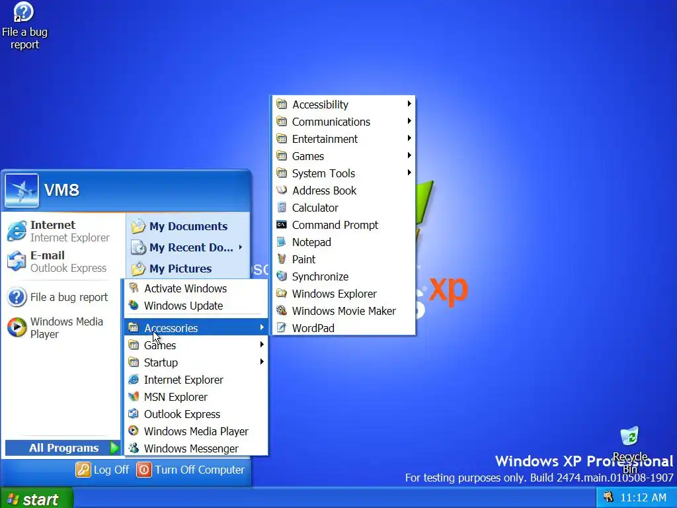Choose Synchronize in Accessories
This screenshot has height=508, width=677.
[x=344, y=276]
